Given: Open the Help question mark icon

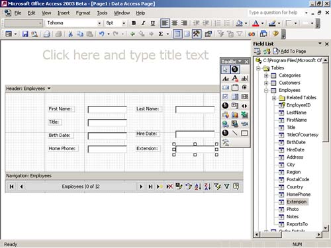Looking at the screenshot, I should (x=275, y=34).
